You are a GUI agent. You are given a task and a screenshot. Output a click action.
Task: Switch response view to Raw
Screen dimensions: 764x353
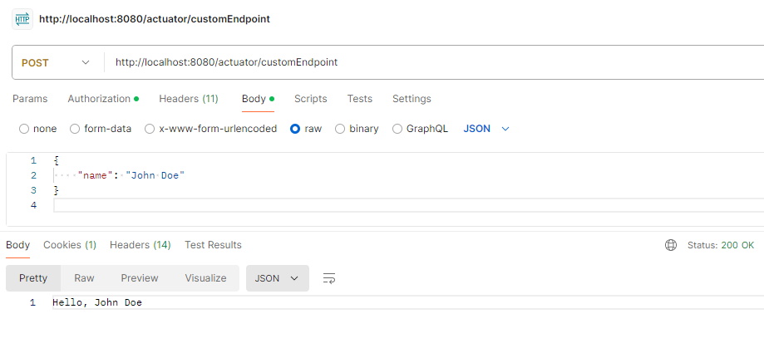point(84,278)
